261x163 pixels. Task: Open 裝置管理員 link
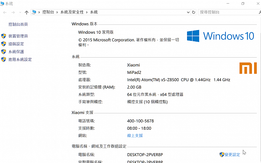click(18, 36)
